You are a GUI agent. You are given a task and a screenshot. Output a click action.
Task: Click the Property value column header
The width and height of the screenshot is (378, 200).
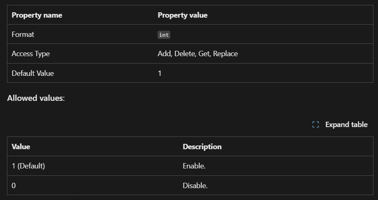click(x=182, y=15)
